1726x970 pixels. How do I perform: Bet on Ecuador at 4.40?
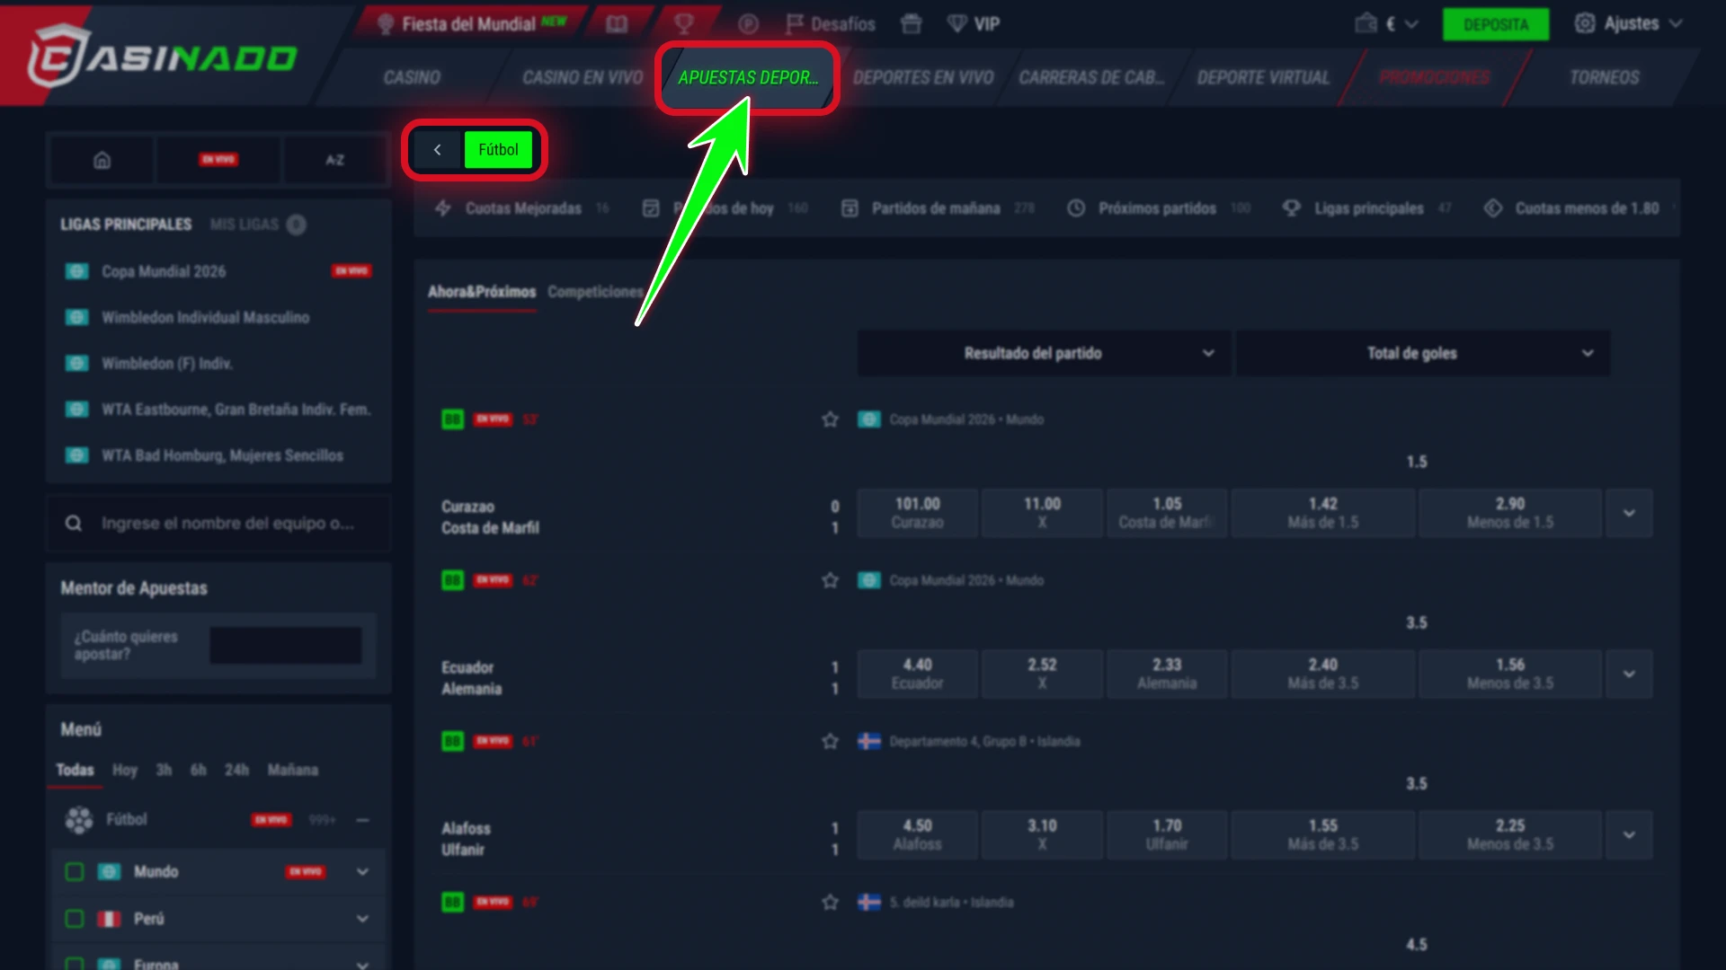tap(917, 674)
